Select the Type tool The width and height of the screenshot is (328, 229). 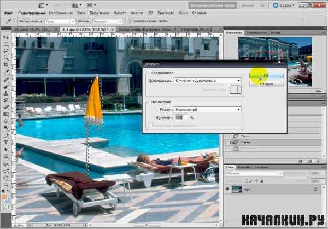pyautogui.click(x=6, y=143)
